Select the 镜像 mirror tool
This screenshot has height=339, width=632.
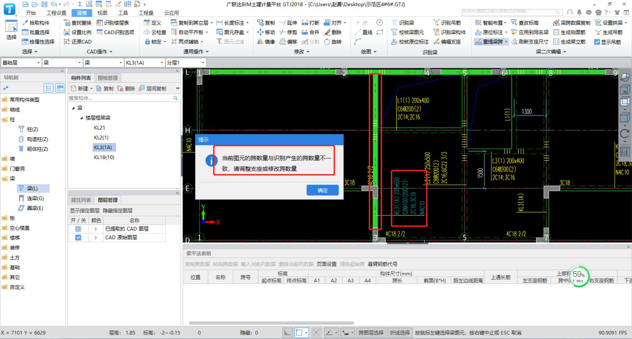click(266, 42)
